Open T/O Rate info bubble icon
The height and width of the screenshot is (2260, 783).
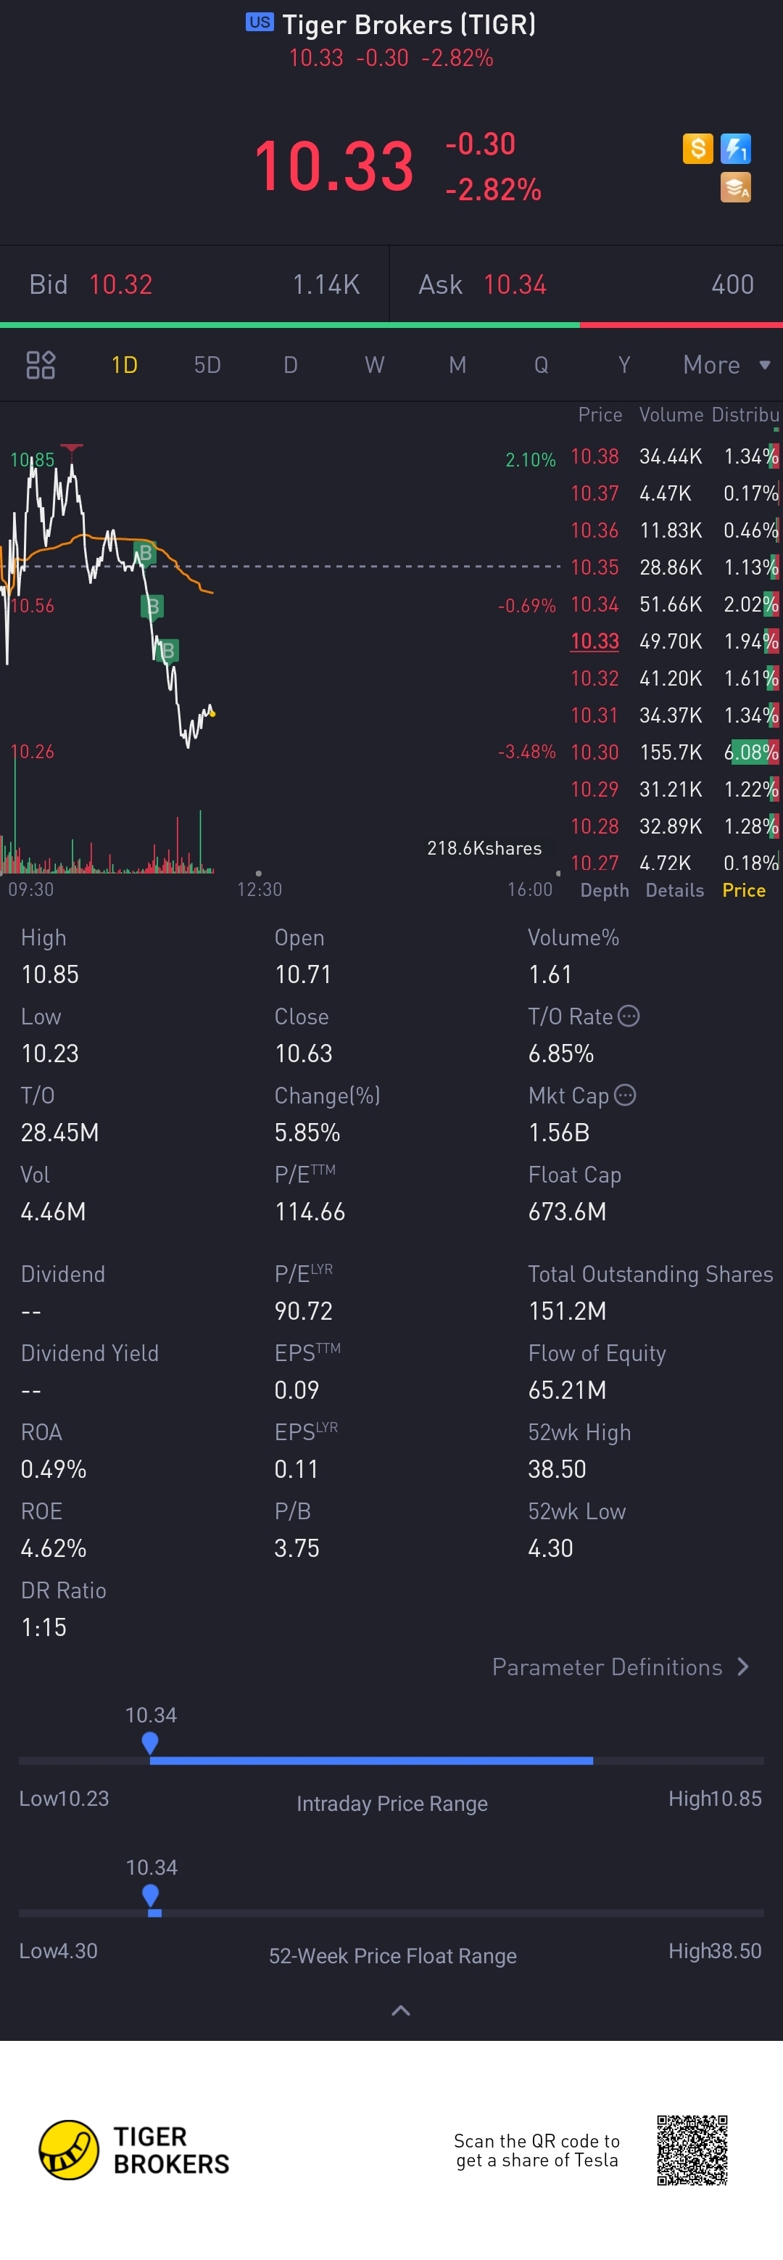click(629, 1016)
